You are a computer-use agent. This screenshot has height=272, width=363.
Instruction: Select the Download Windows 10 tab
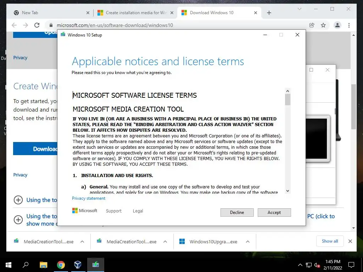coord(219,13)
